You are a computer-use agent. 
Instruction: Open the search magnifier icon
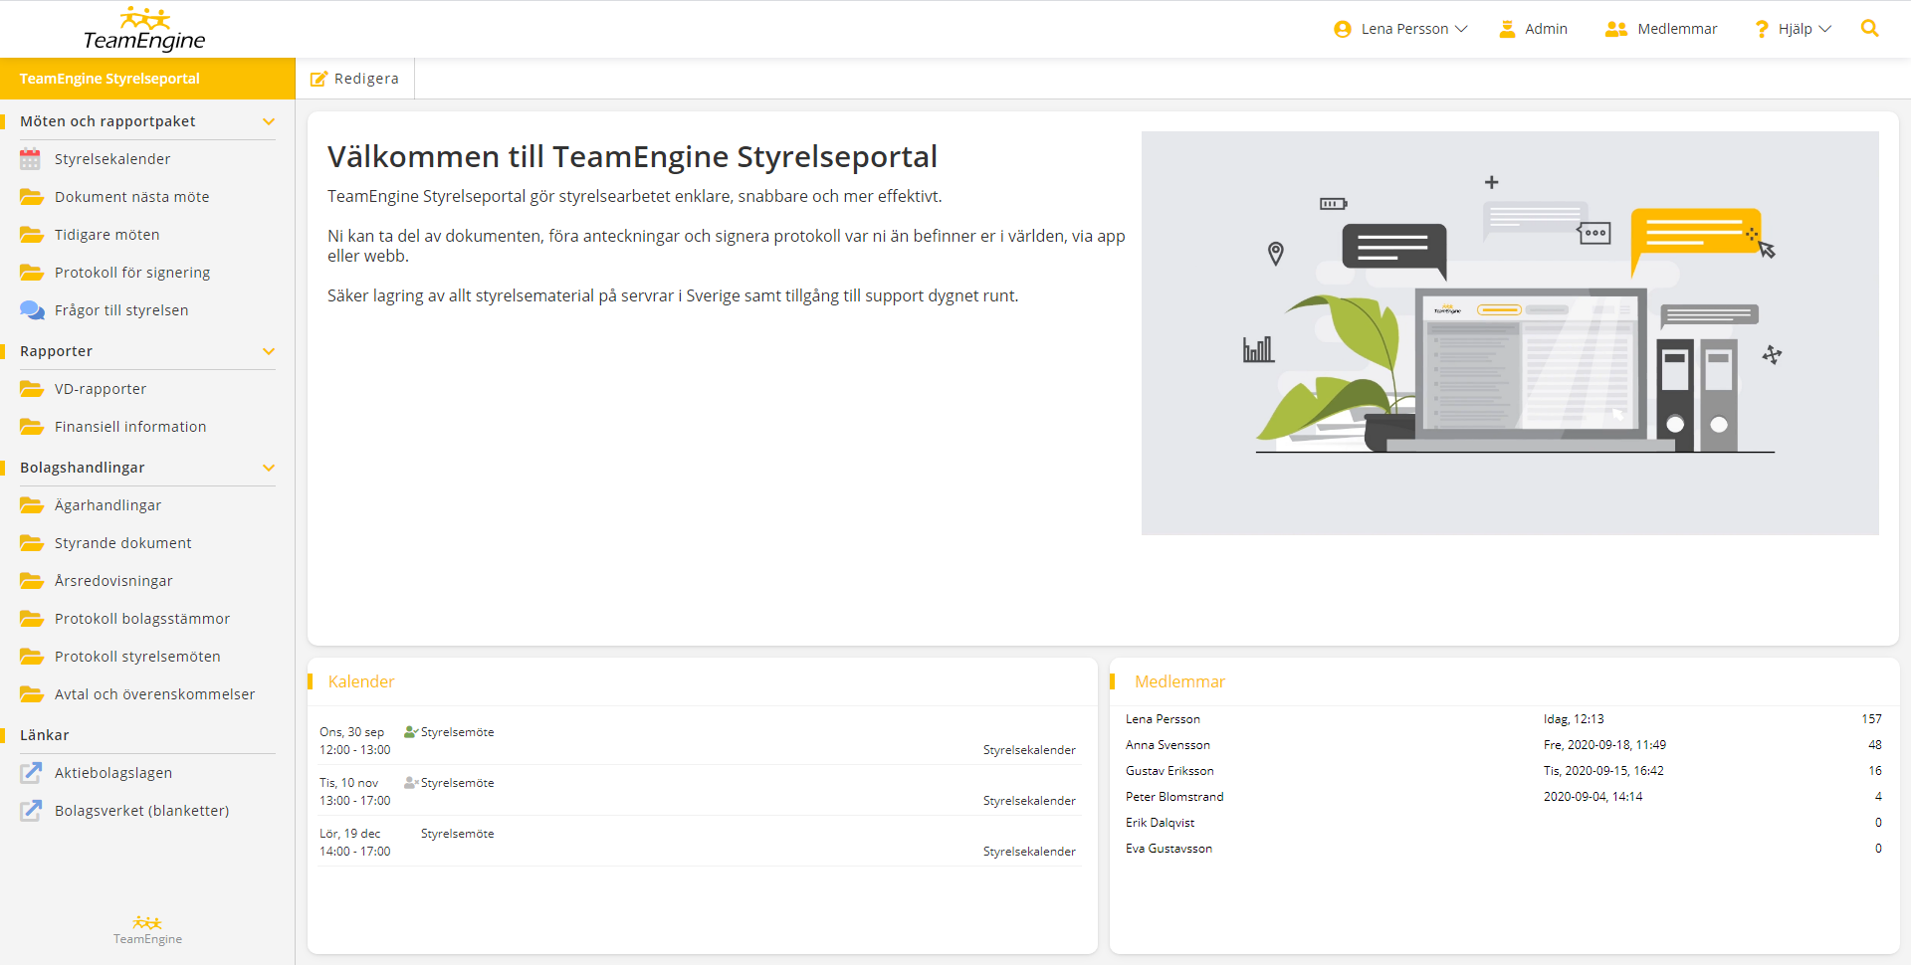(1869, 29)
